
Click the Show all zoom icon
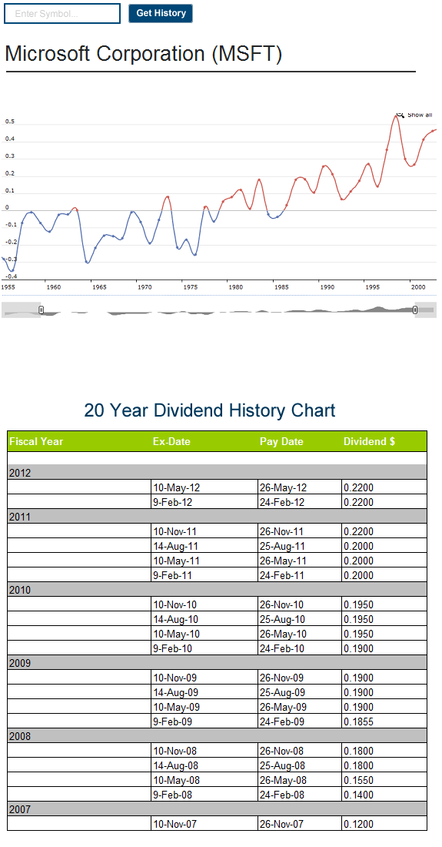400,115
